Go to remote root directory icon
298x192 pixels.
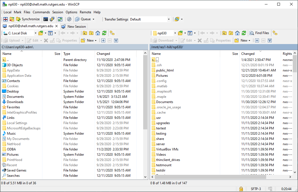point(231,33)
